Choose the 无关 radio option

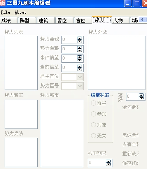pyautogui.click(x=93, y=136)
